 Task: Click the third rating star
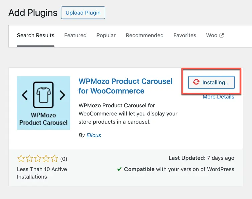(37, 159)
